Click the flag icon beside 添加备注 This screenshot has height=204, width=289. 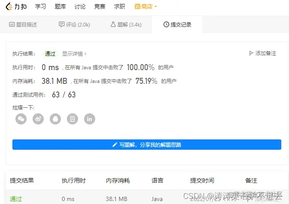coord(251,53)
